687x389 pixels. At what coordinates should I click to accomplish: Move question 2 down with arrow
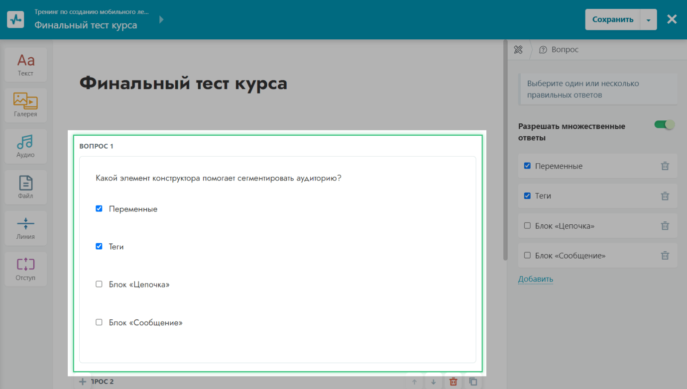pyautogui.click(x=434, y=382)
